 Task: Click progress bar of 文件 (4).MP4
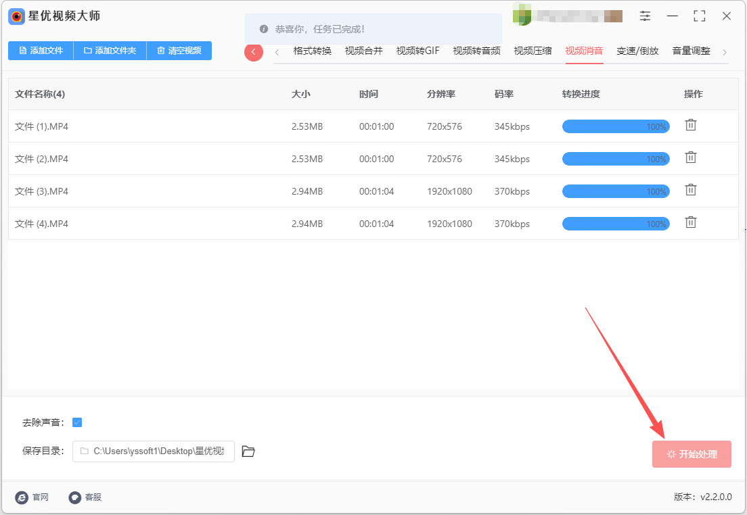(616, 224)
